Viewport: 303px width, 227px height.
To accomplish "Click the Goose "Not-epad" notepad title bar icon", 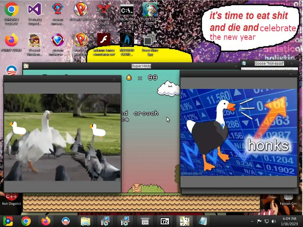I will coord(244,63).
